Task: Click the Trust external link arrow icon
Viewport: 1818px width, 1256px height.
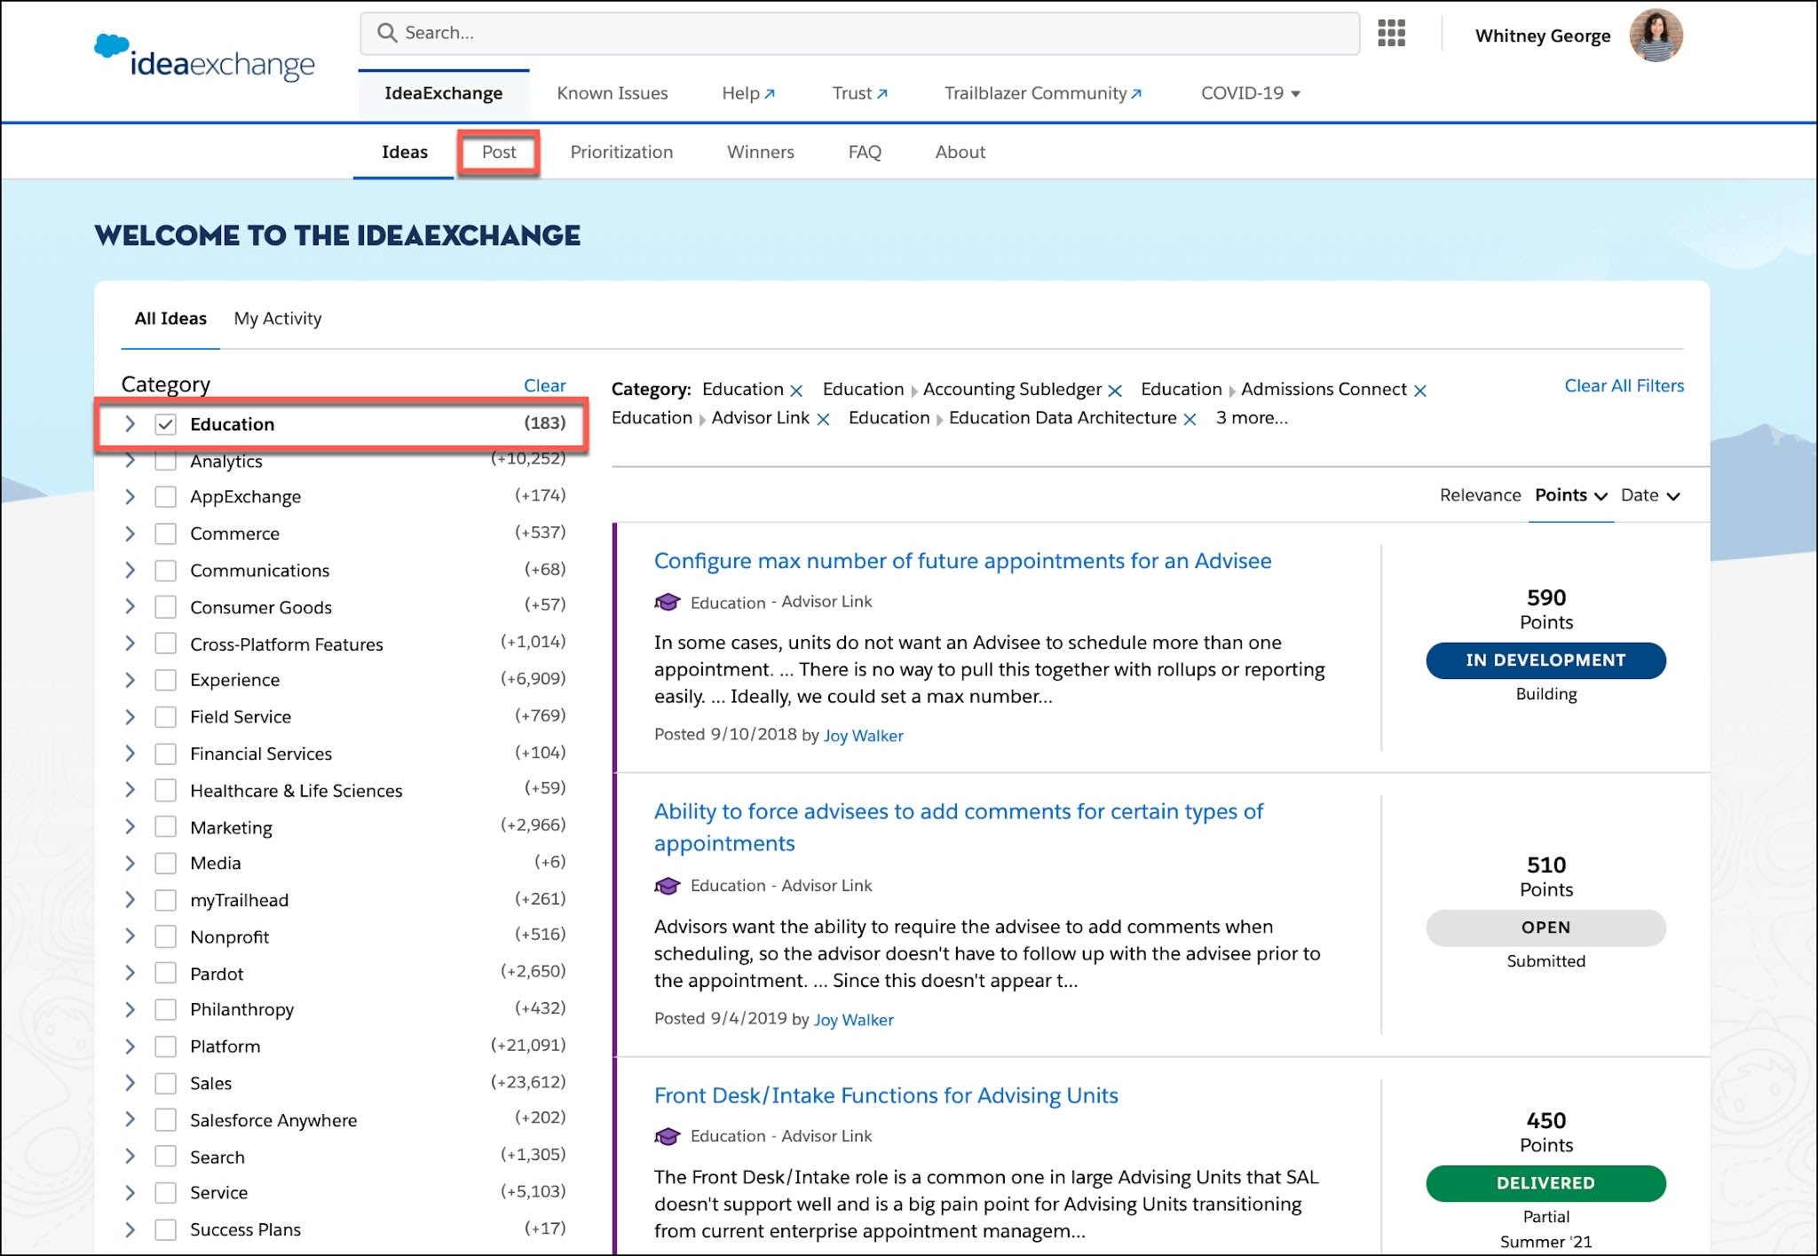Action: pos(882,93)
